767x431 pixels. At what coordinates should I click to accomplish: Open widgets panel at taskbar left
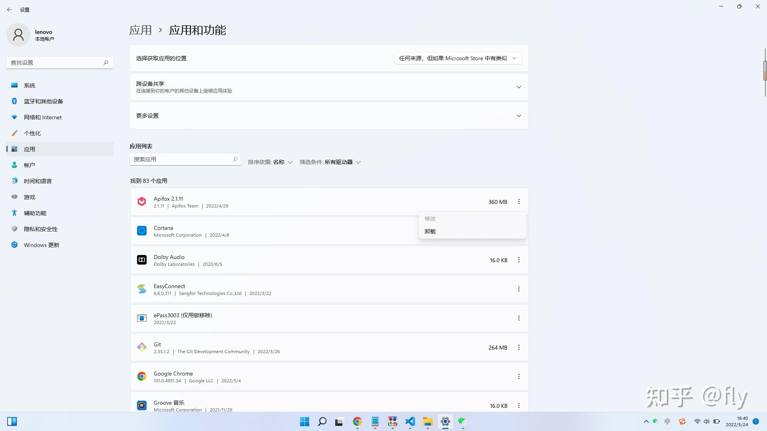pos(12,421)
